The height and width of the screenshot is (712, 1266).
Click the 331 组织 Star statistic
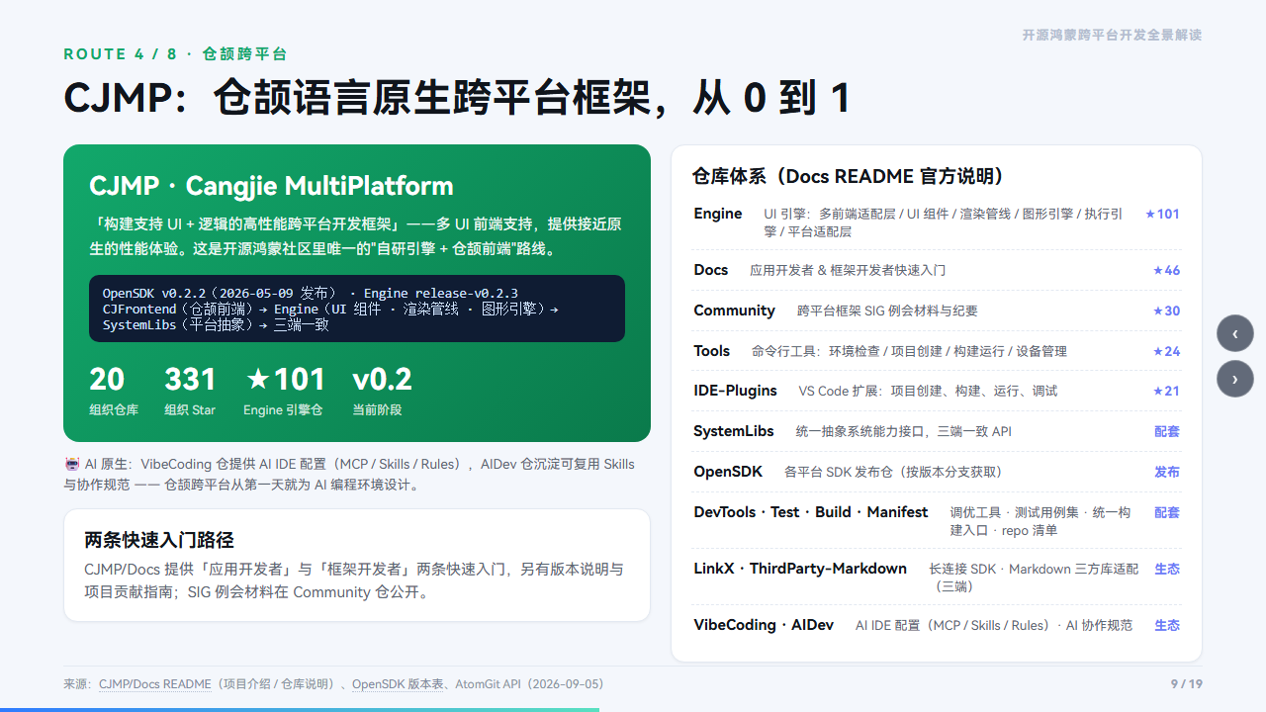coord(190,391)
